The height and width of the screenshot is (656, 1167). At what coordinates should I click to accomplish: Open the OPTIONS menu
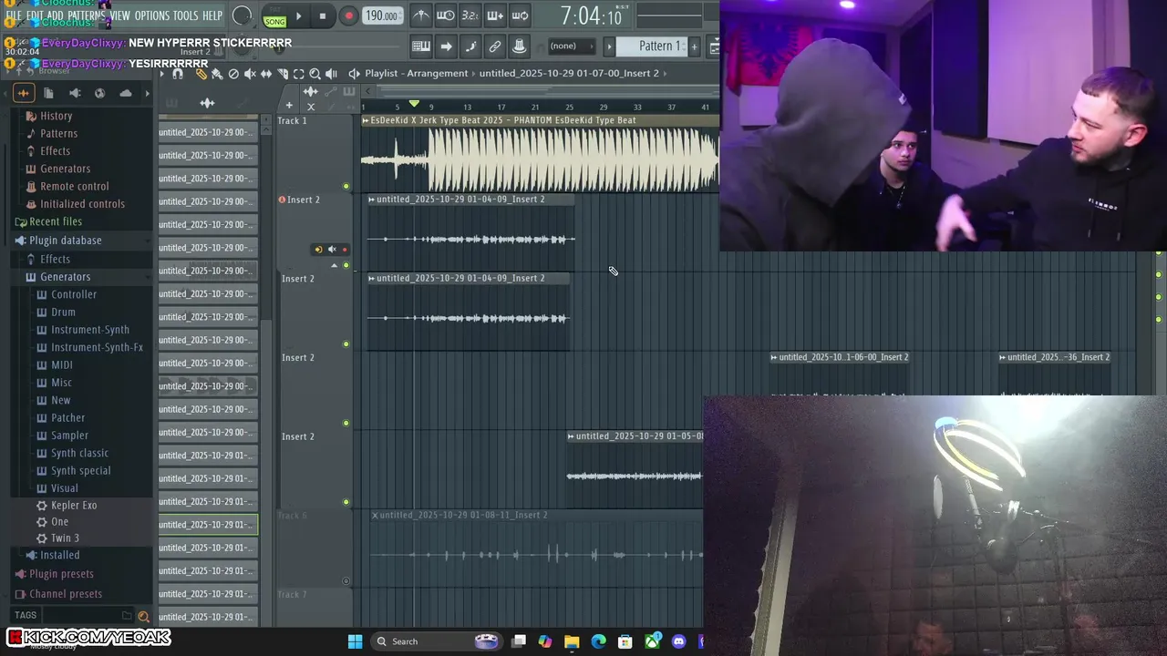point(152,15)
